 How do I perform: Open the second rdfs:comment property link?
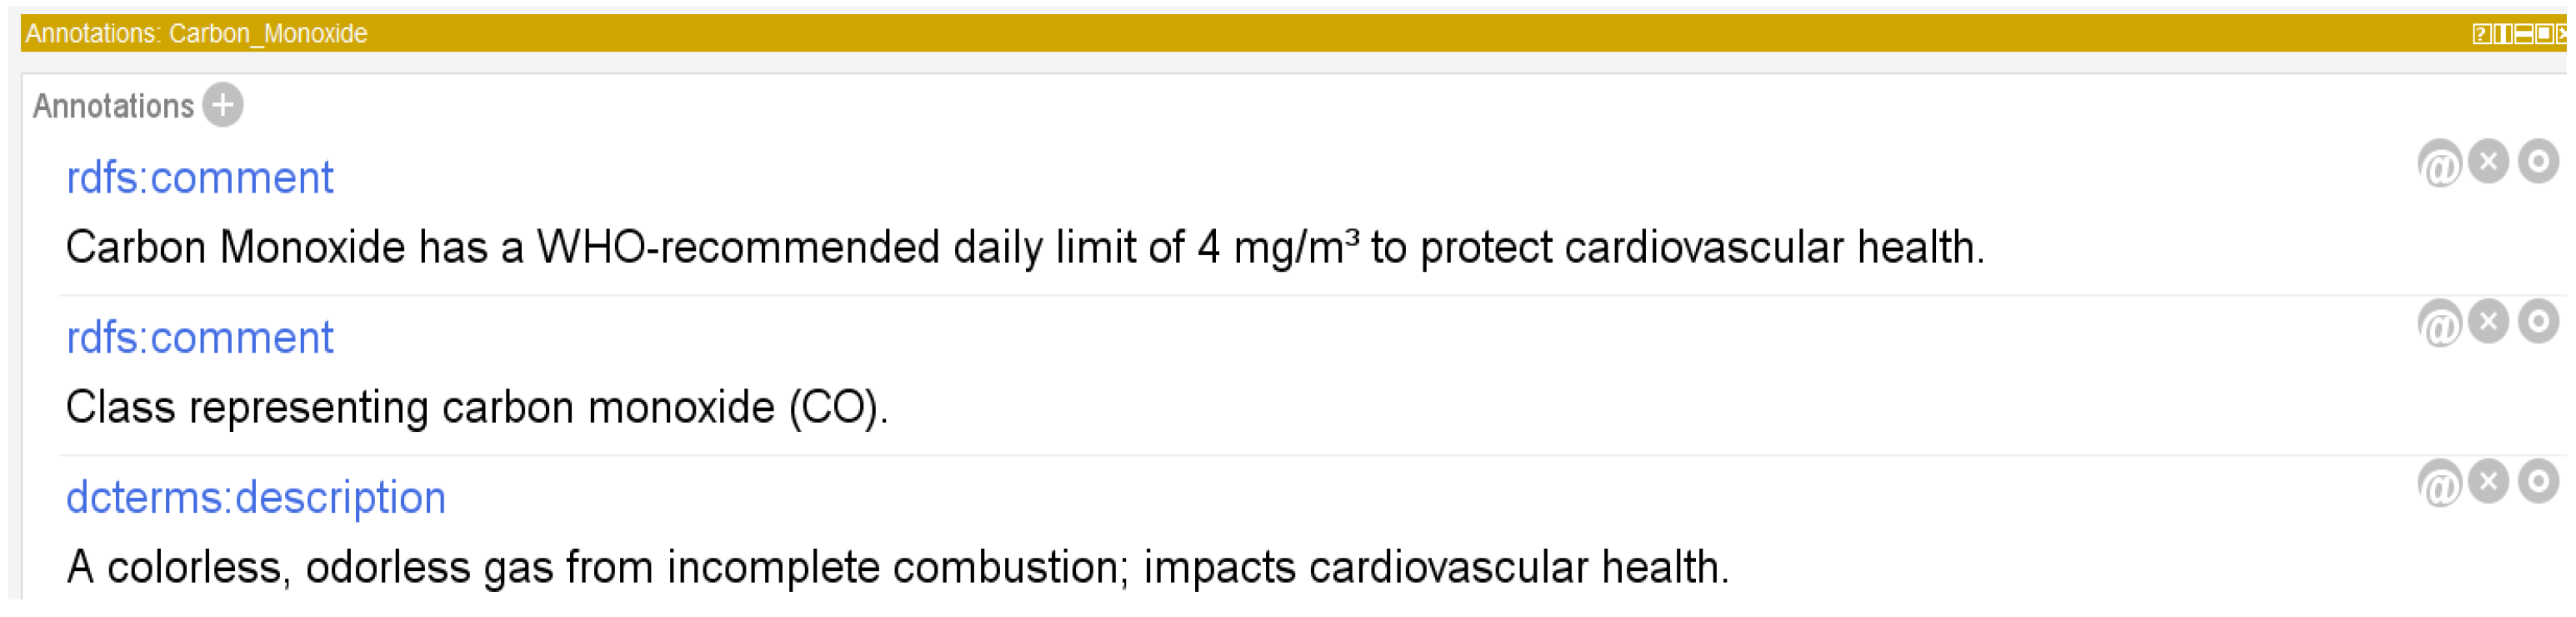click(x=199, y=338)
